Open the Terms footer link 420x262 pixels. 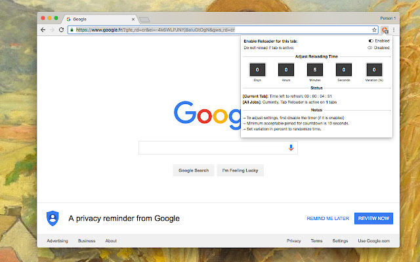point(316,241)
